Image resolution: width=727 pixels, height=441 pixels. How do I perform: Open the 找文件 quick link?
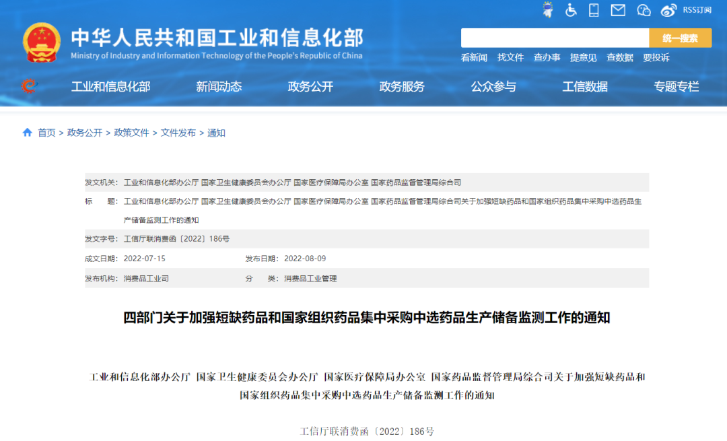tap(510, 57)
